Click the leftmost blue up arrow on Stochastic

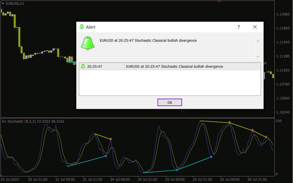pos(106,156)
